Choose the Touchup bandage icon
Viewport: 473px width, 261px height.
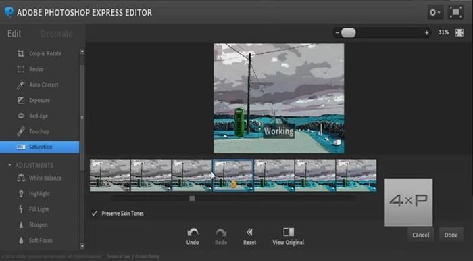pos(20,131)
